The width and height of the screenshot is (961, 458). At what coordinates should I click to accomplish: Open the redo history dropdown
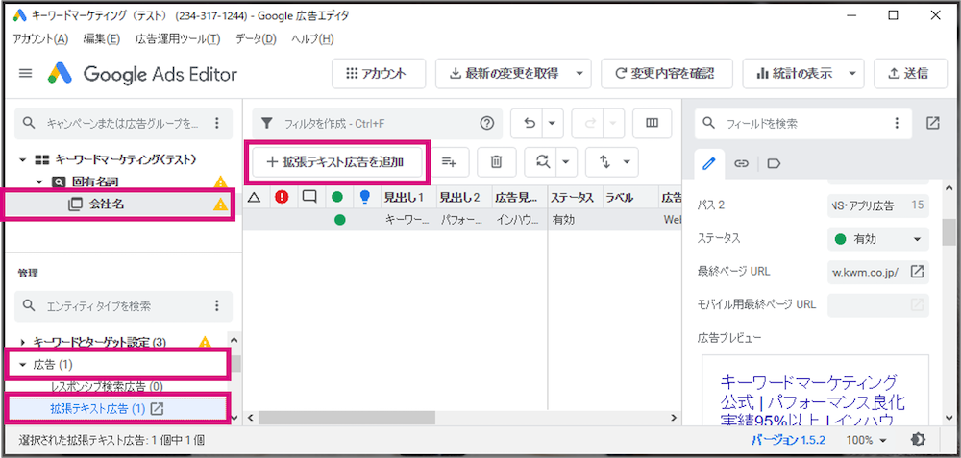click(x=612, y=124)
